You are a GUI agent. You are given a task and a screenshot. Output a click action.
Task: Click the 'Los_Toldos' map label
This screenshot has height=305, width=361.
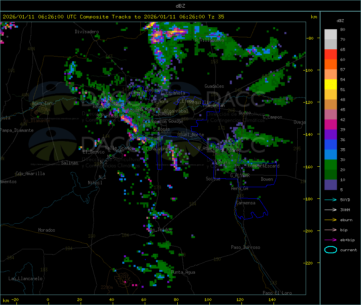click(160, 230)
